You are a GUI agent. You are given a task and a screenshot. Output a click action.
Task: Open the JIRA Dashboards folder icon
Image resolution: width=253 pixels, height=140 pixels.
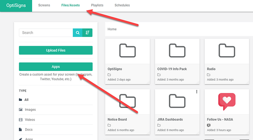click(177, 101)
